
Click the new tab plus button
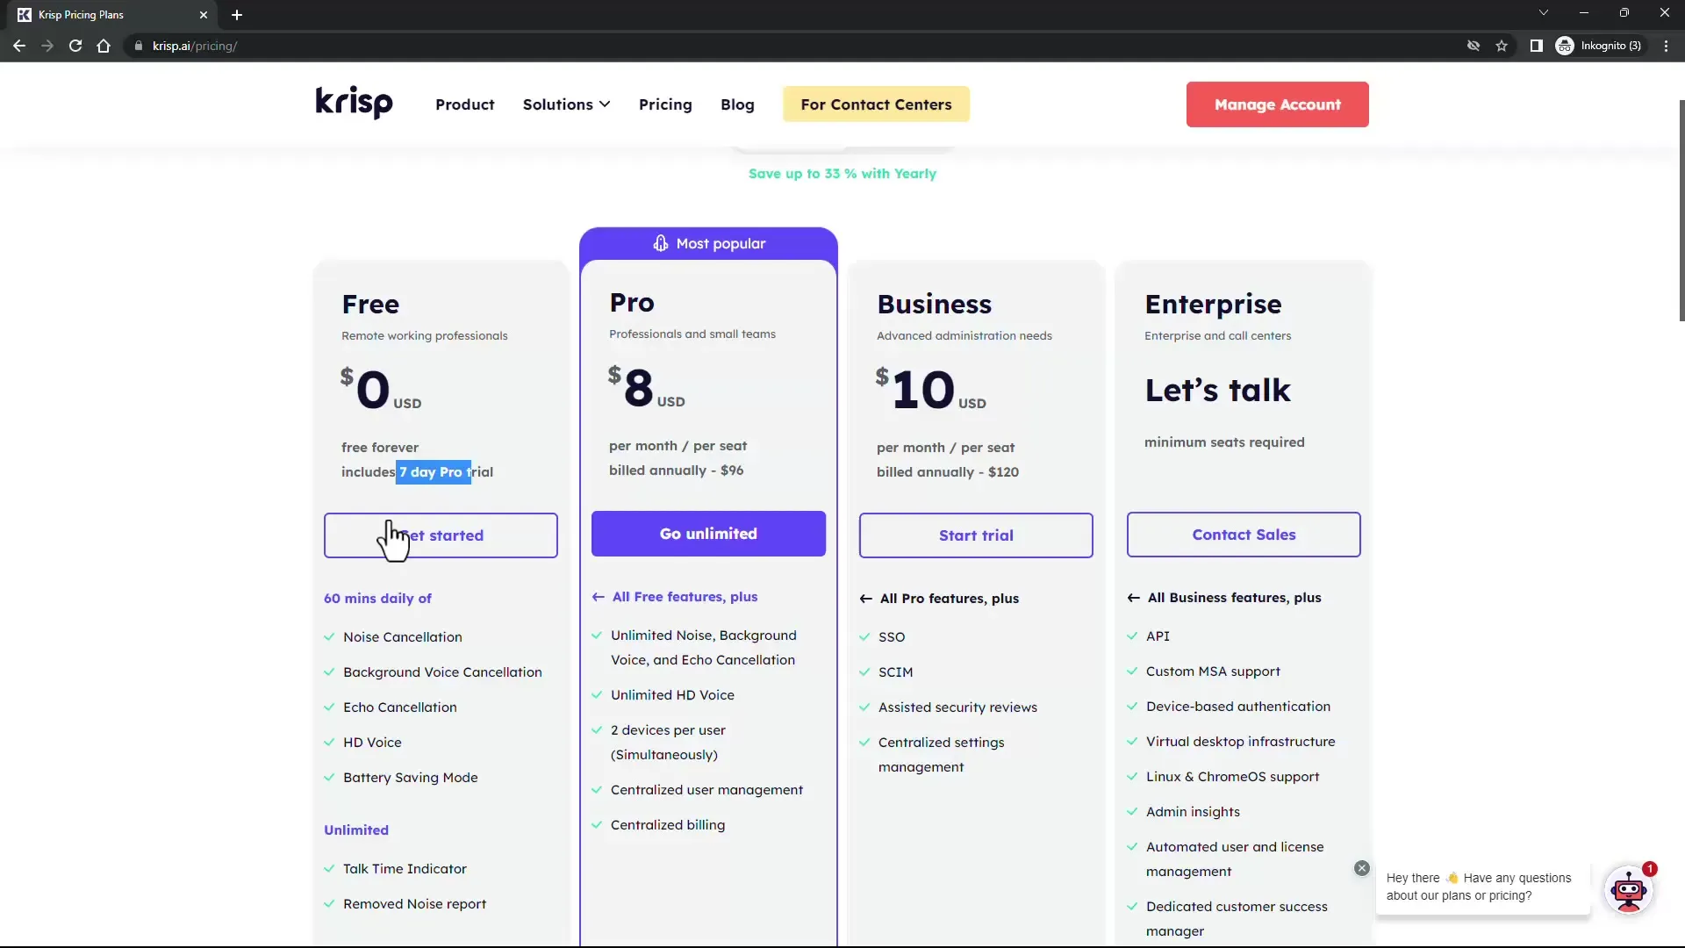pyautogui.click(x=236, y=14)
